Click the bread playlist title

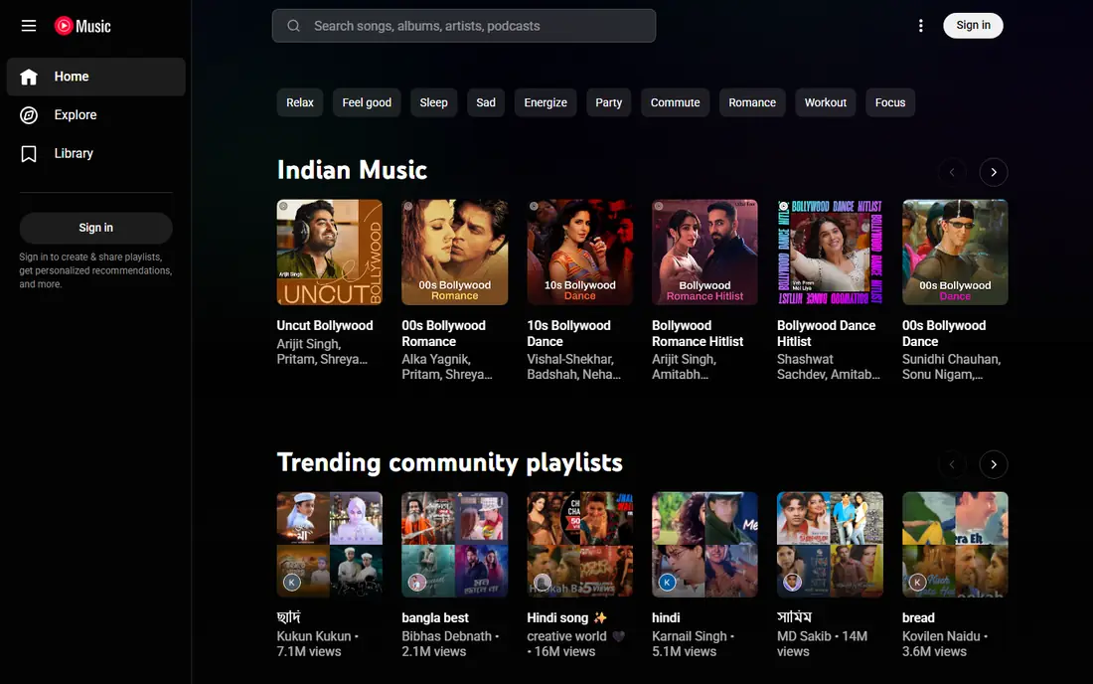pos(918,617)
